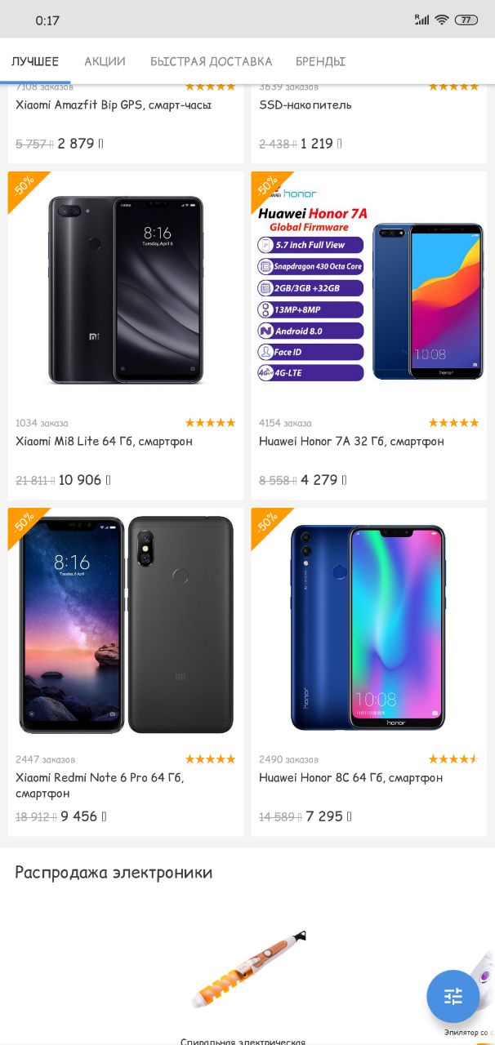Select the ЛУЧШЕЕ tab

pos(35,61)
